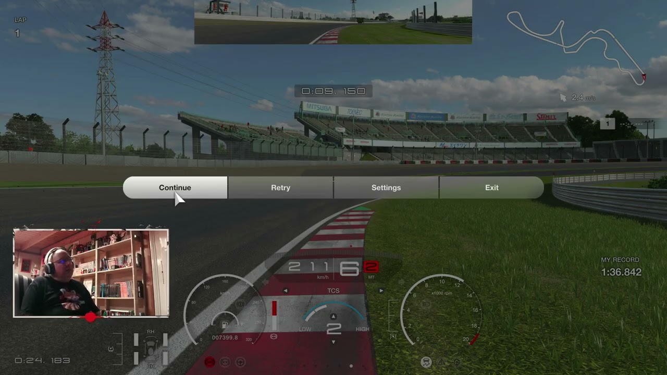
Task: Select Exit in the pause menu
Action: [x=491, y=187]
